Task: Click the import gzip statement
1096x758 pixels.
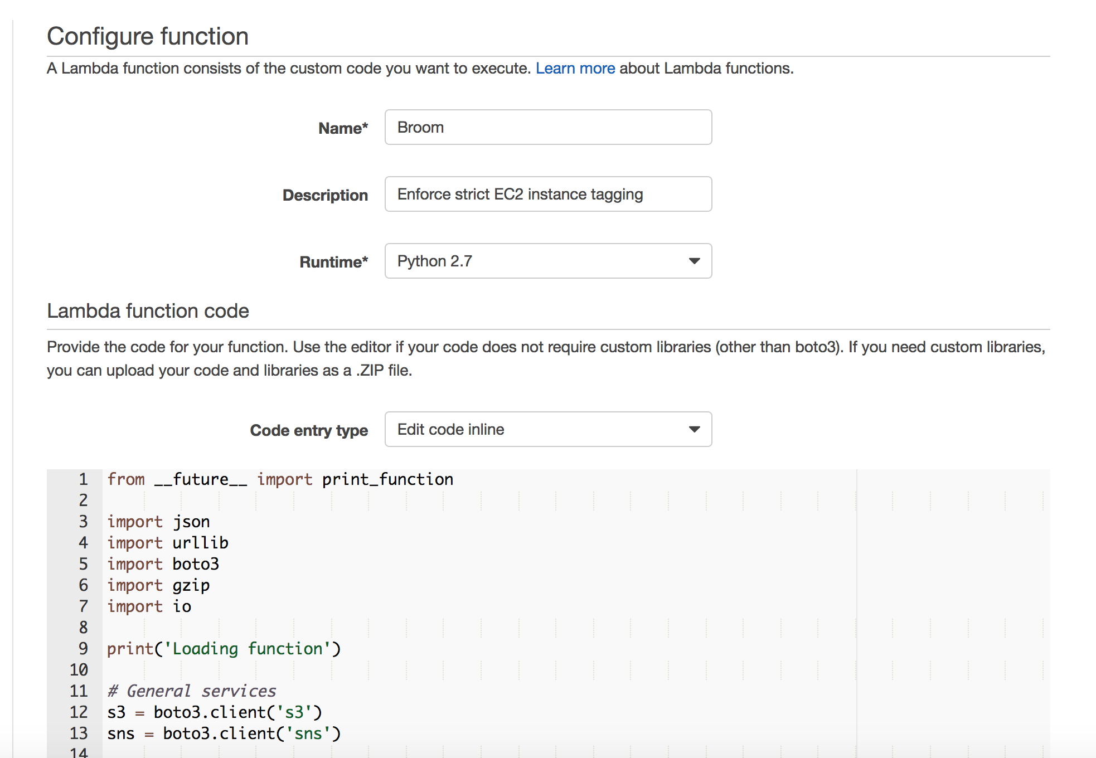Action: [158, 585]
